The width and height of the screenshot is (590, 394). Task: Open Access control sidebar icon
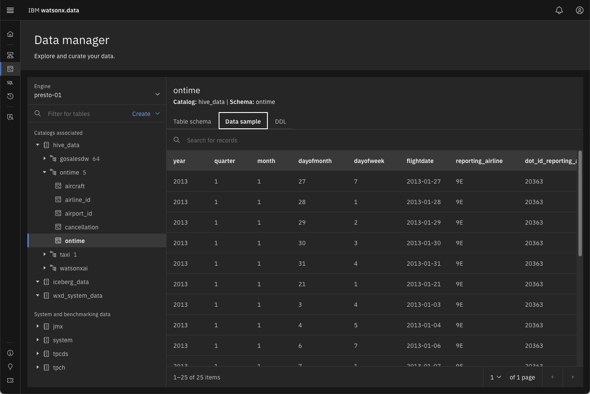point(10,117)
